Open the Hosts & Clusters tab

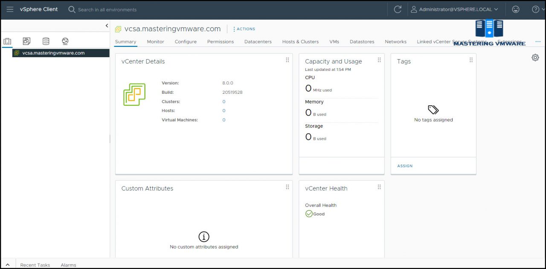[x=300, y=42]
